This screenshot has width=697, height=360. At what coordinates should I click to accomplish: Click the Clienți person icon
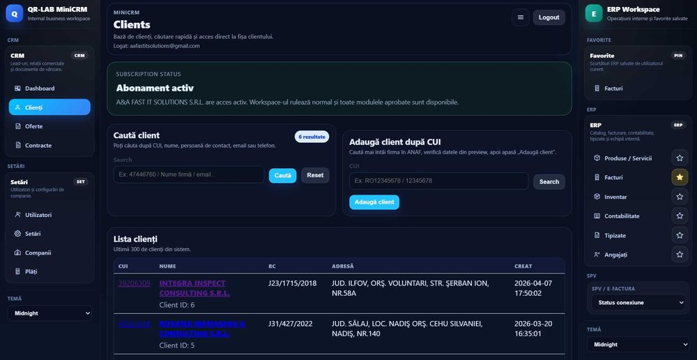click(x=18, y=107)
